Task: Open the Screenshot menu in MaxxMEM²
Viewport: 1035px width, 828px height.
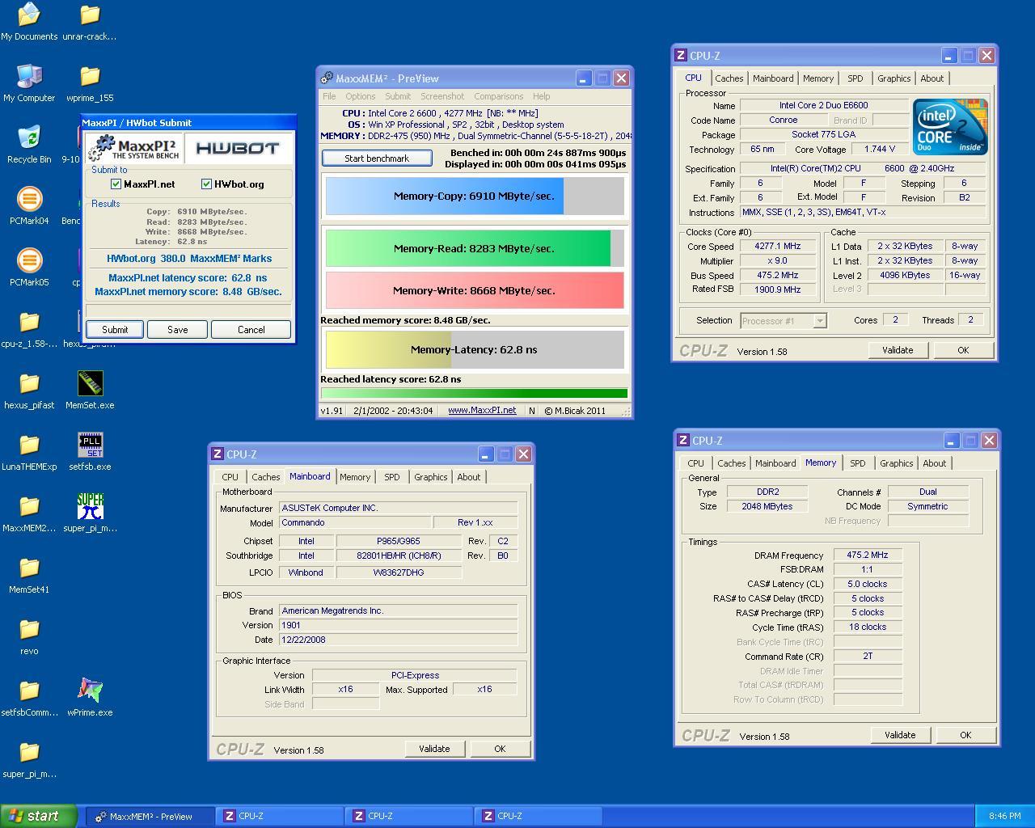Action: [442, 96]
